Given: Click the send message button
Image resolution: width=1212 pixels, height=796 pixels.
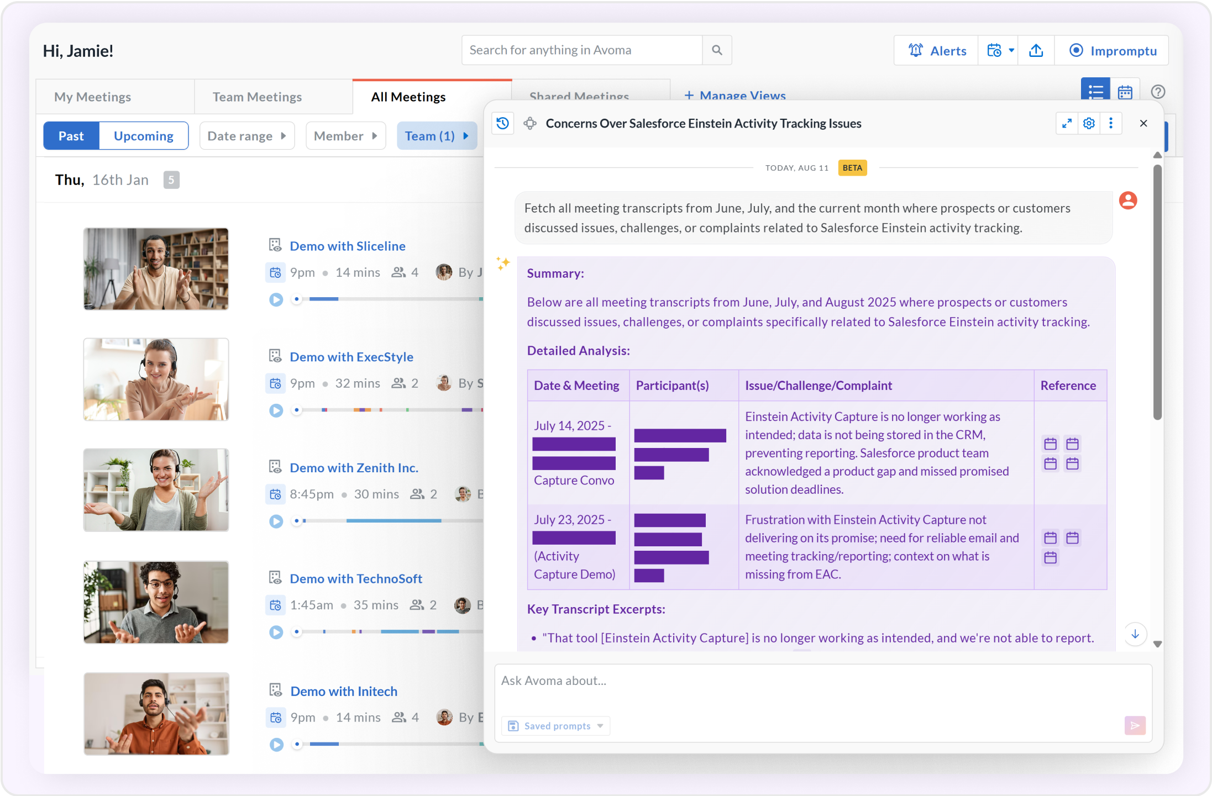Looking at the screenshot, I should point(1135,725).
